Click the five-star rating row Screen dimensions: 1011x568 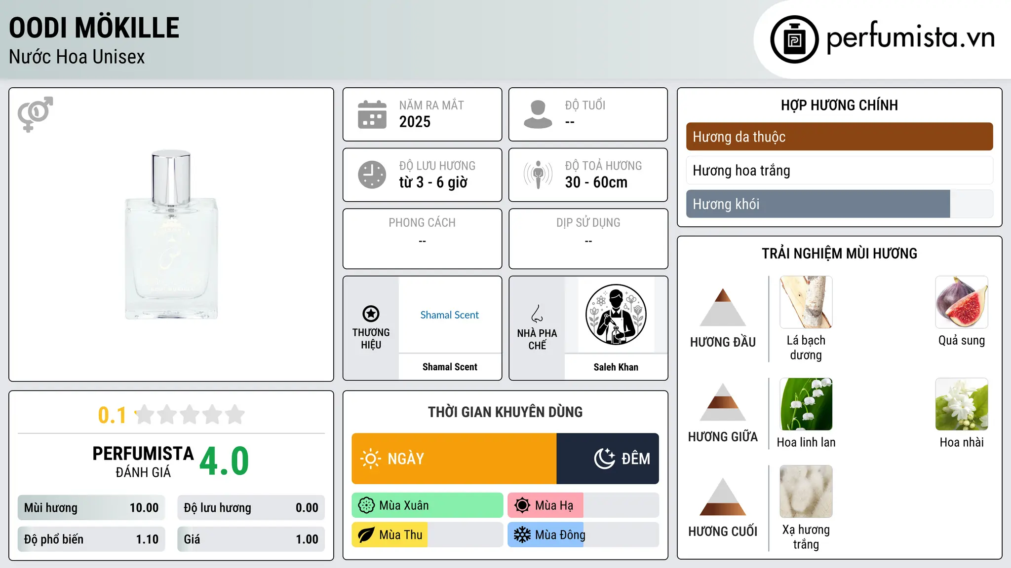[x=190, y=415]
